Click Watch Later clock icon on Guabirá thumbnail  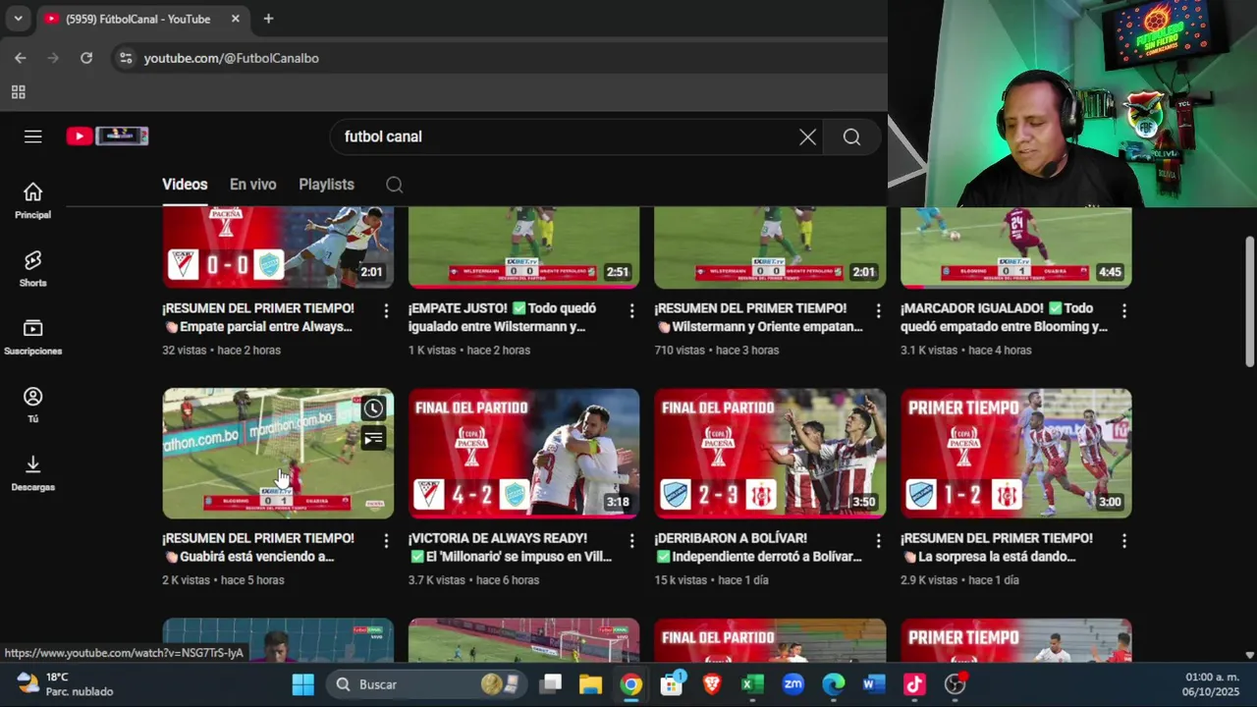[373, 408]
